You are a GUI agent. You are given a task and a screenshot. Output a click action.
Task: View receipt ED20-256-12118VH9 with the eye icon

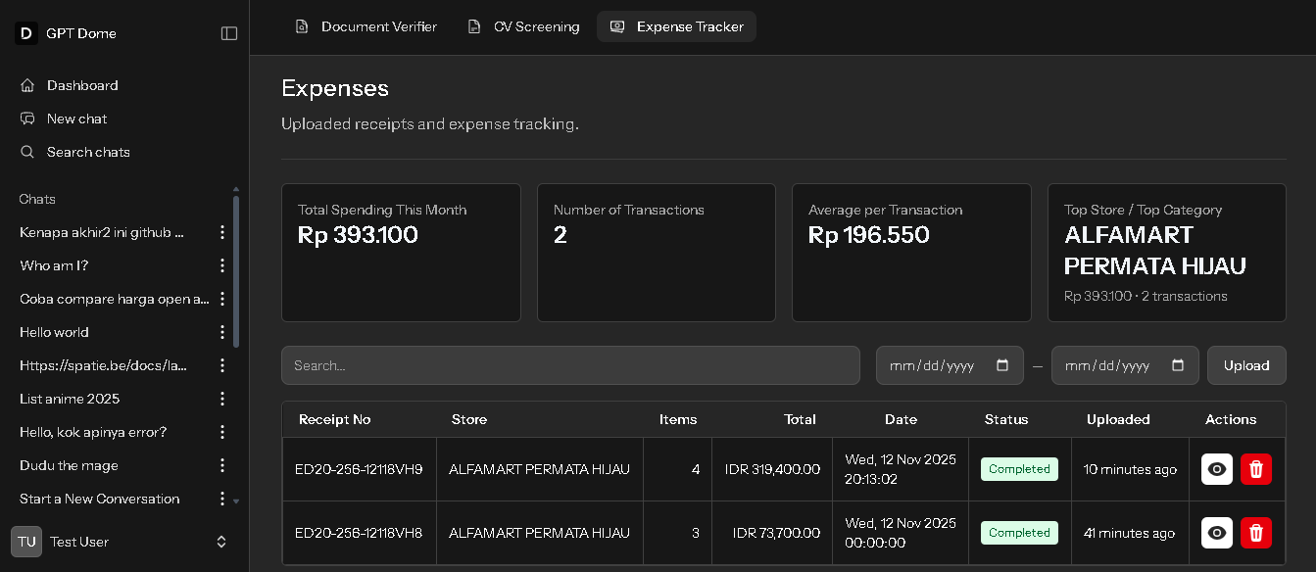coord(1217,469)
